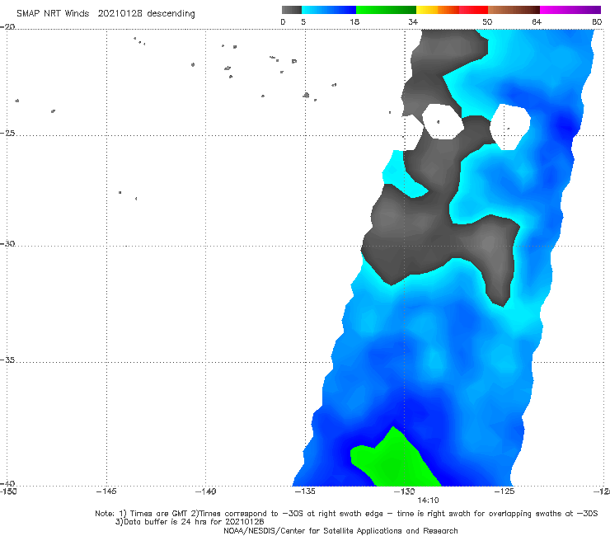This screenshot has width=610, height=536.
Task: Click the blue 5-18 segment of the colorbar
Action: [x=329, y=10]
